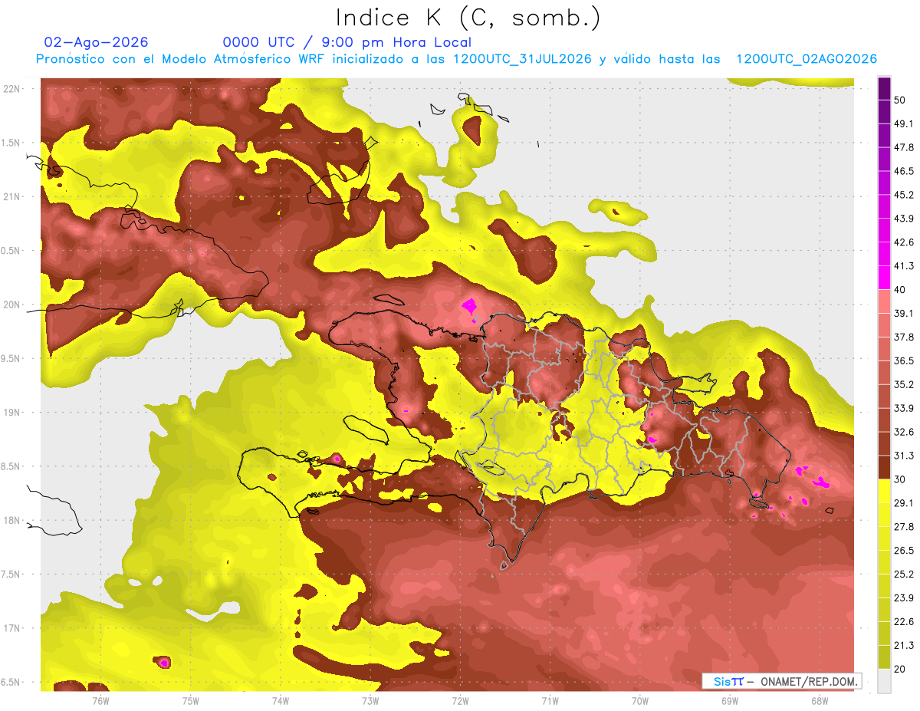Click the colorbar value "50"

(x=900, y=100)
